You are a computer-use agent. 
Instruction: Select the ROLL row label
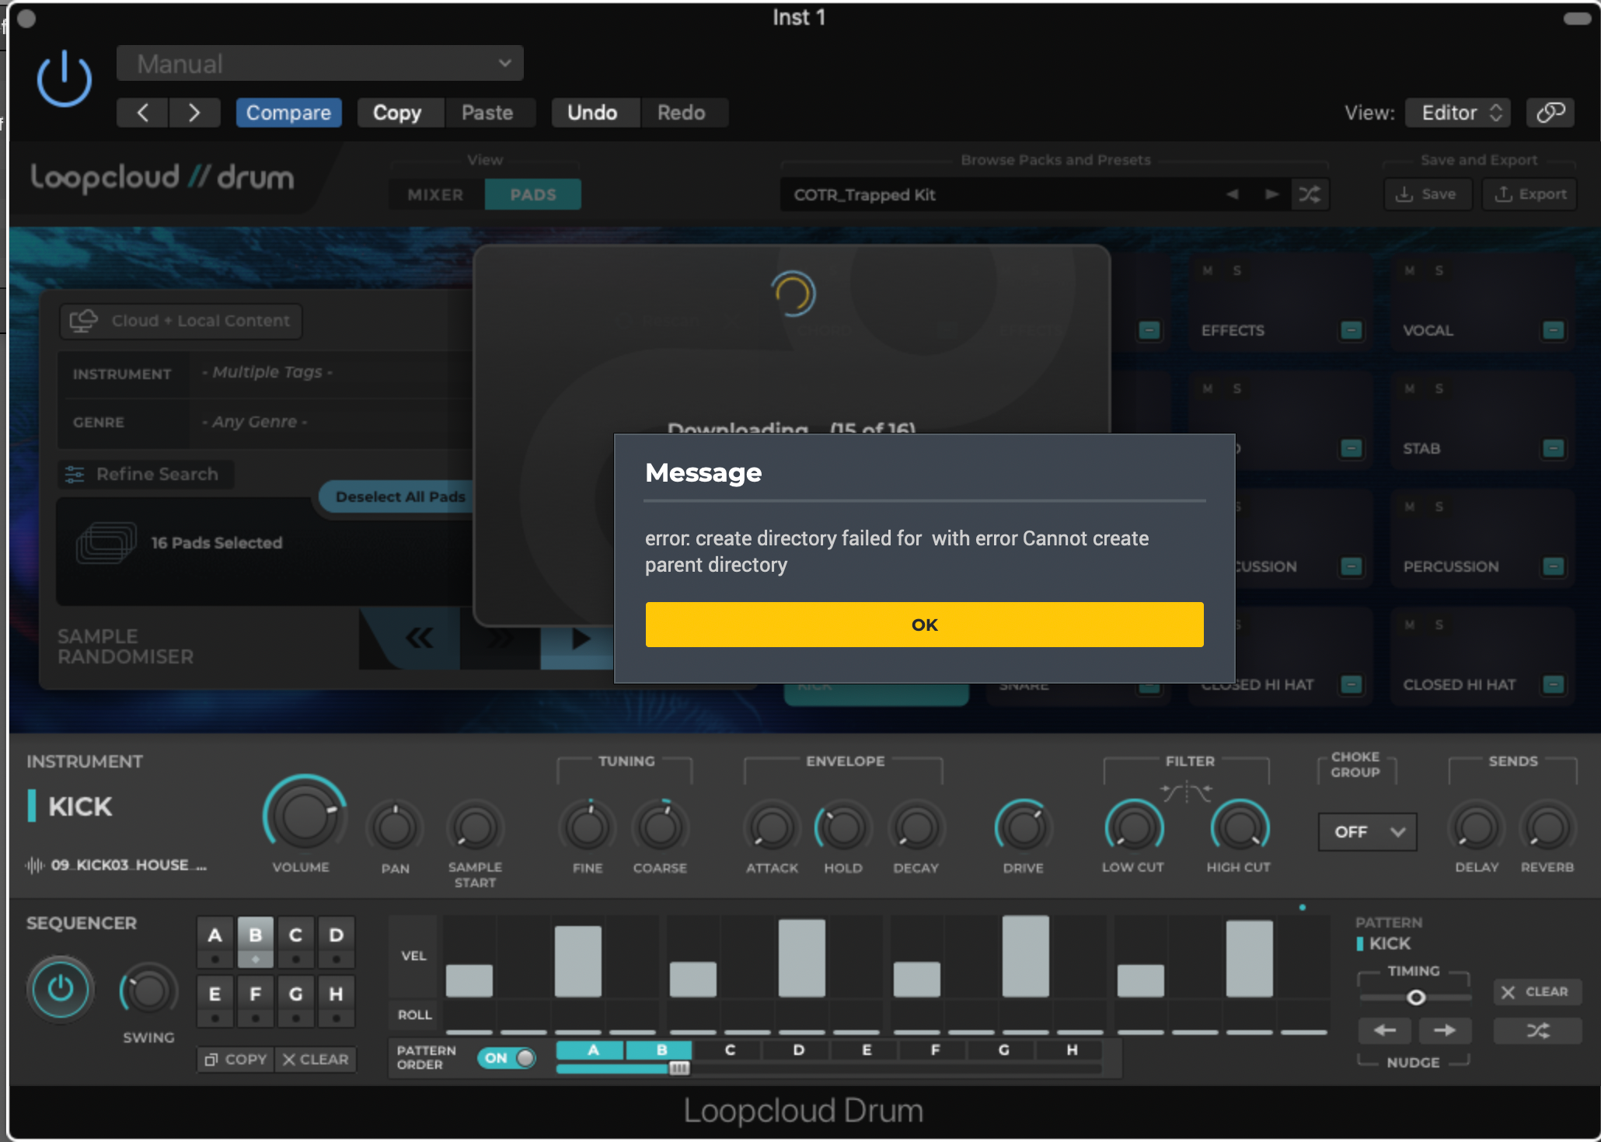pyautogui.click(x=413, y=1015)
